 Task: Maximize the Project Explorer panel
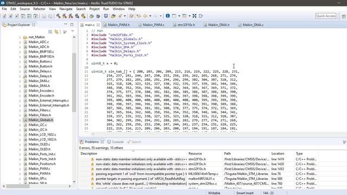72,24
